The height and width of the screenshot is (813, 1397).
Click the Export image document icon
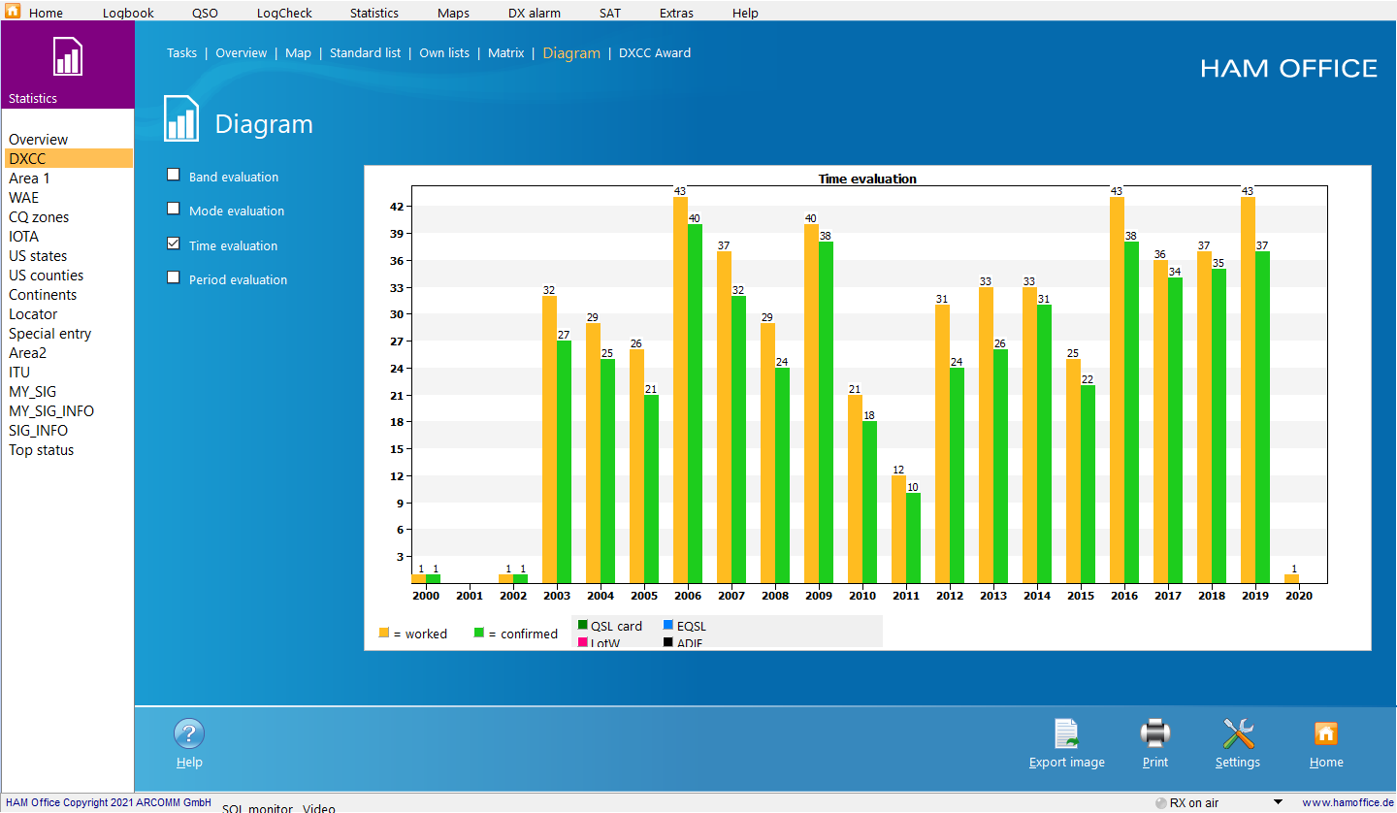1067,734
